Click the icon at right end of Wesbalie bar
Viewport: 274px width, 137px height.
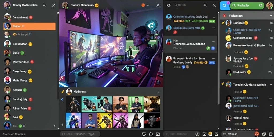[x=261, y=5]
